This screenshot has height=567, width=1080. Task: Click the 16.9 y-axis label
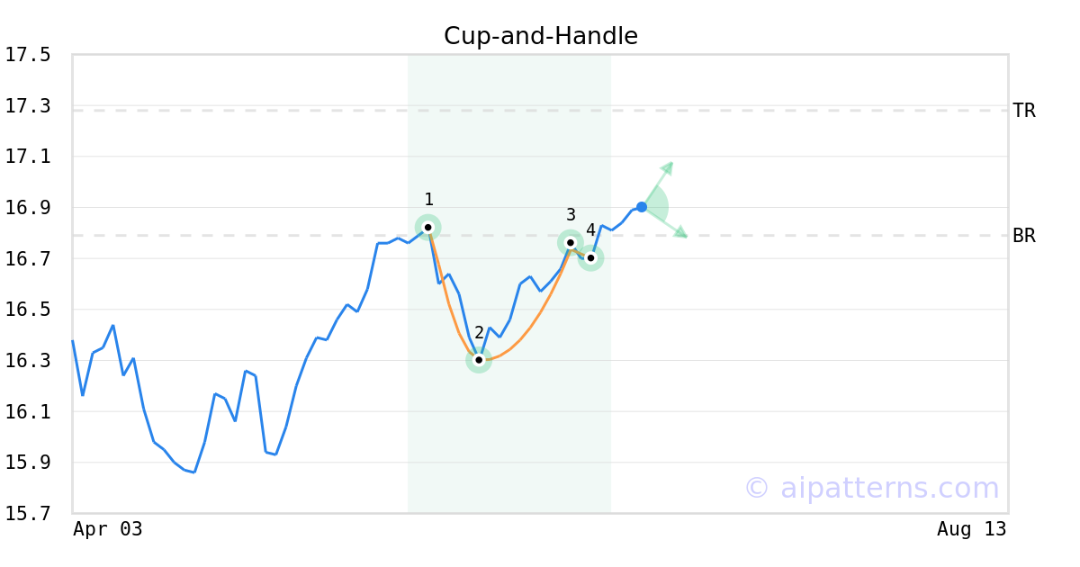[x=28, y=208]
